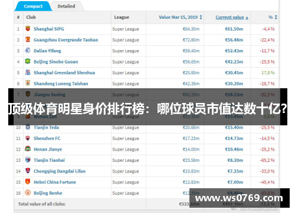Open Guangzhou Evergrande Taobao link
Viewport: 295px width, 213px height.
click(66, 40)
